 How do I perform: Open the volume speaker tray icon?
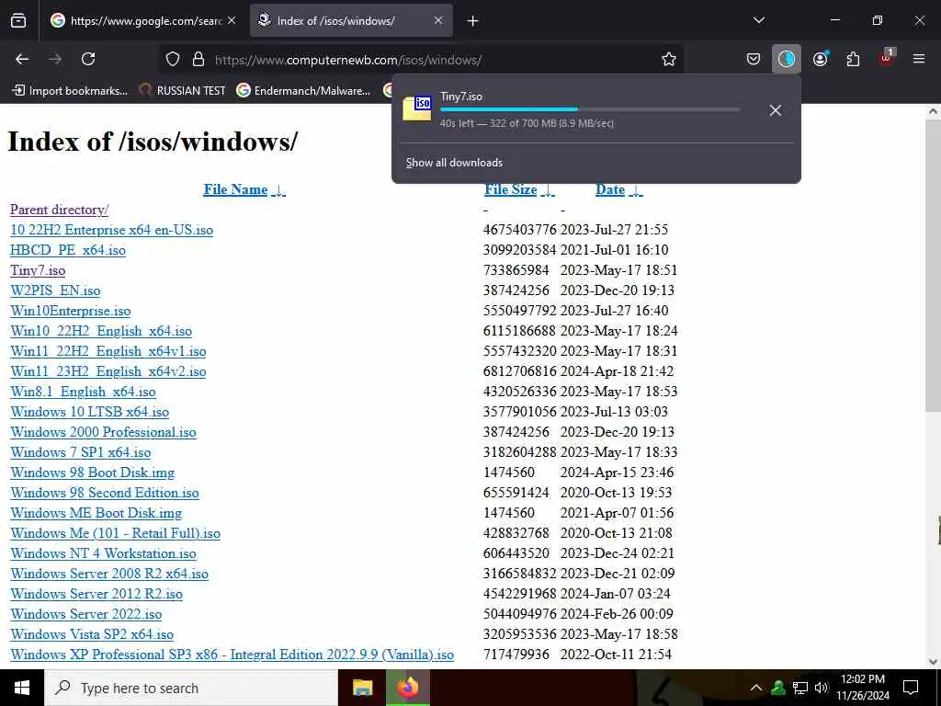(822, 688)
